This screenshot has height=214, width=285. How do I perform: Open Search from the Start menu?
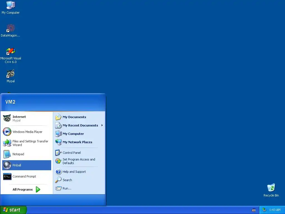tap(79, 180)
